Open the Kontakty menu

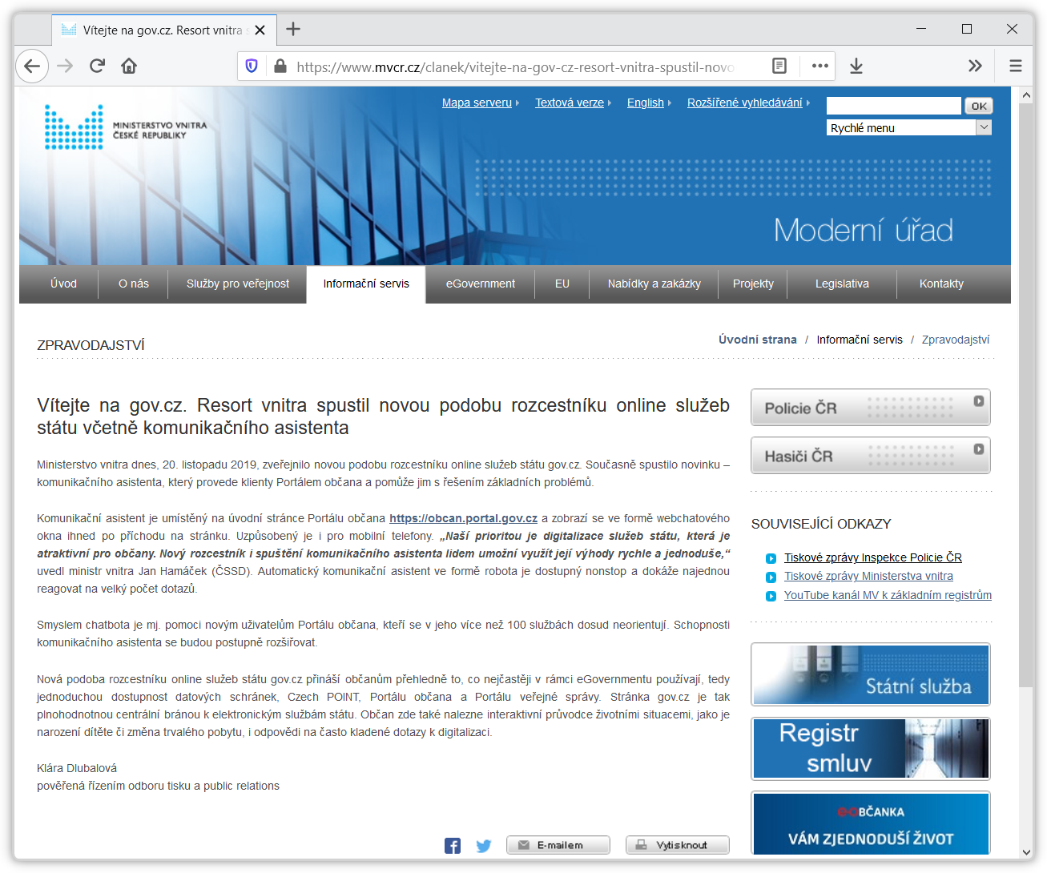coord(941,284)
